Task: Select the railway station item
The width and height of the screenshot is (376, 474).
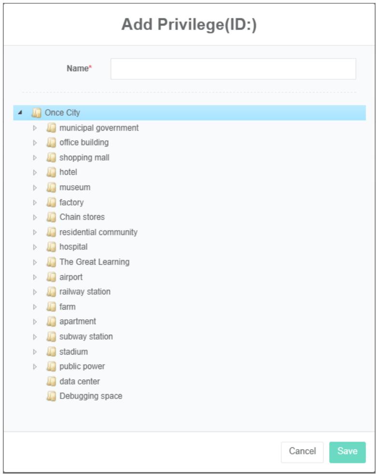Action: pyautogui.click(x=85, y=292)
